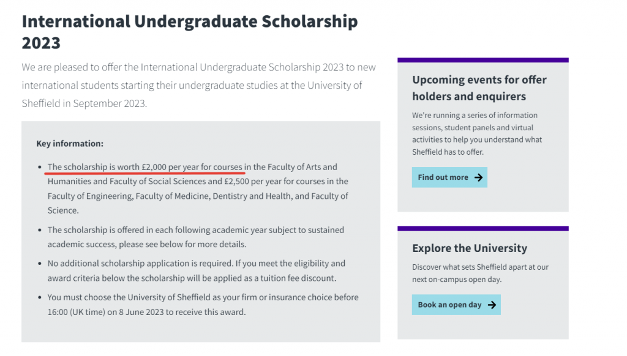This screenshot has width=627, height=356.
Task: Click the Upcoming events for offer holders heading
Action: click(479, 88)
